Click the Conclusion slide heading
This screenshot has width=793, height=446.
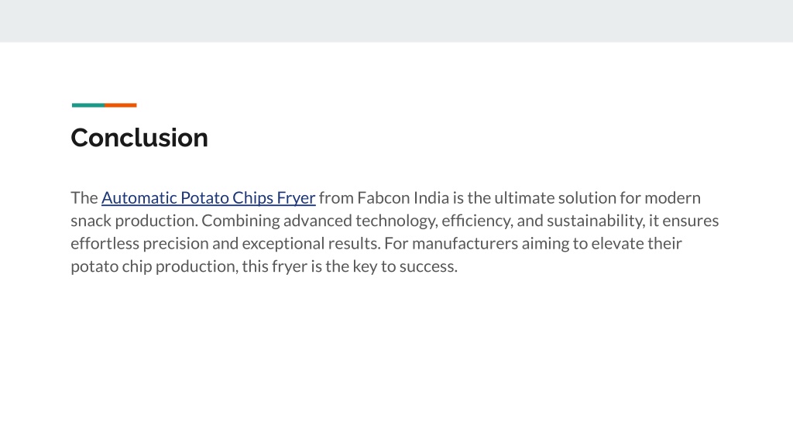click(x=139, y=138)
